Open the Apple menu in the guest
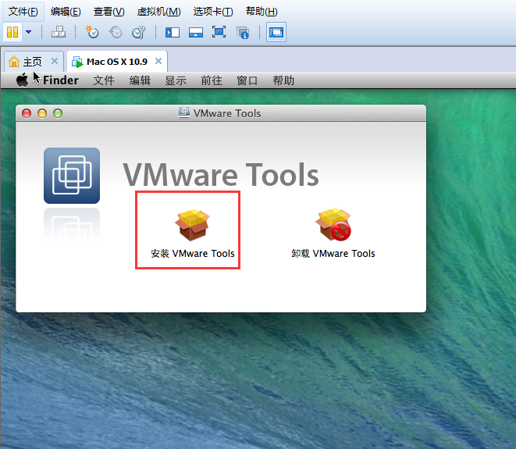 click(x=23, y=80)
